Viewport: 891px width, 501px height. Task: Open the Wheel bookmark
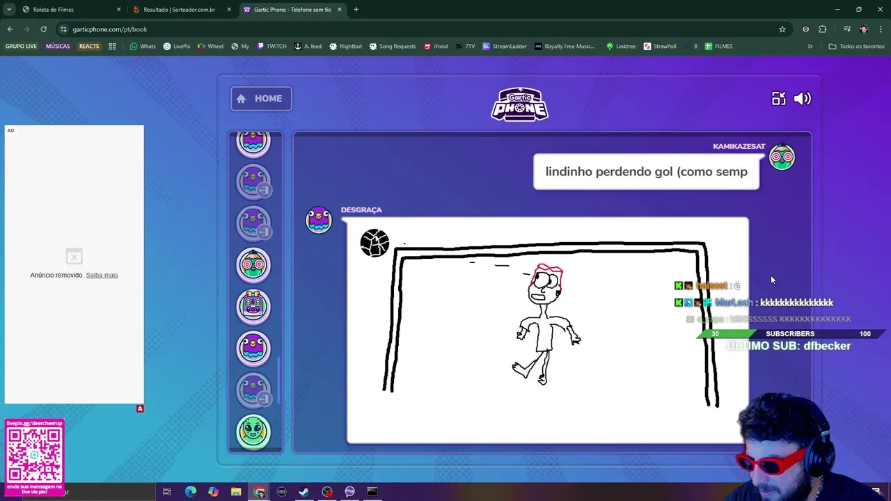211,47
